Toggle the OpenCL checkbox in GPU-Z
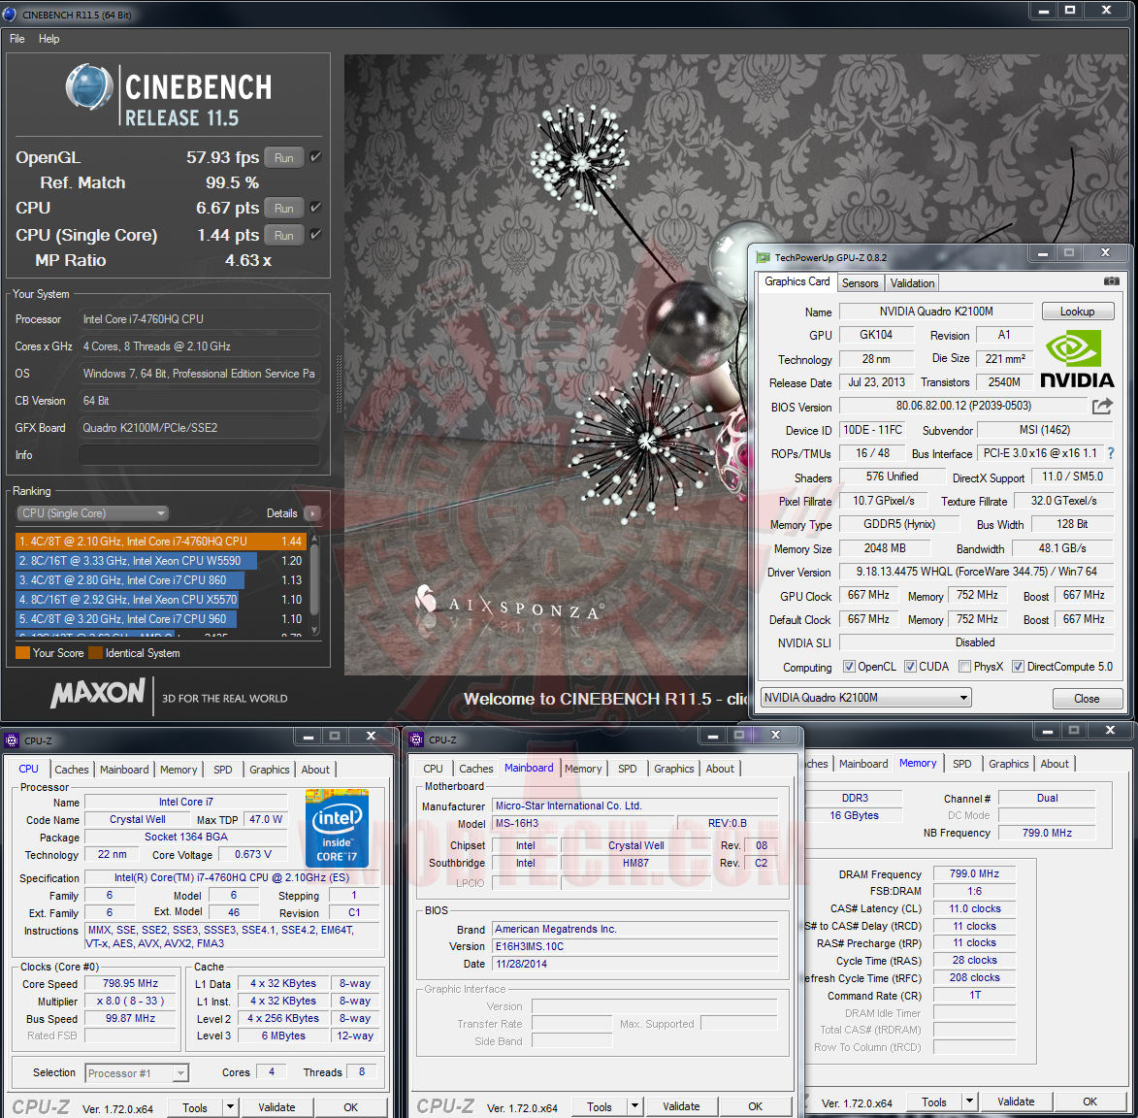Screen dimensions: 1138x1118 click(x=849, y=667)
